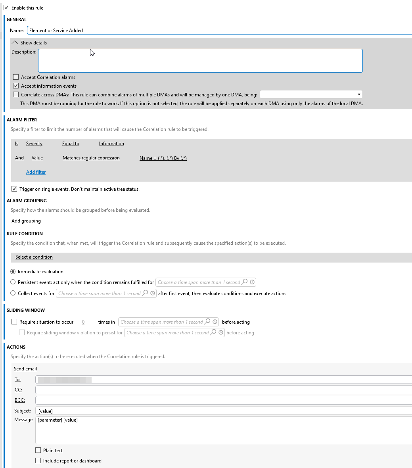Click Select a condition link
Viewport: 412px width, 468px height.
tap(34, 257)
